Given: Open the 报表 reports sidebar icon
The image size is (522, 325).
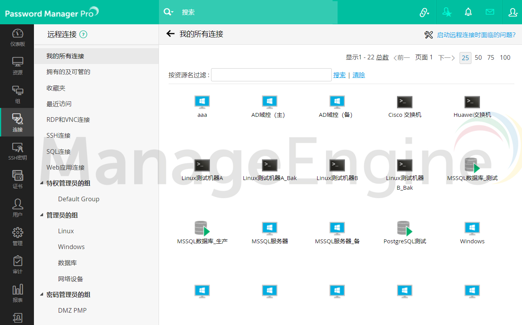Looking at the screenshot, I should tap(18, 290).
